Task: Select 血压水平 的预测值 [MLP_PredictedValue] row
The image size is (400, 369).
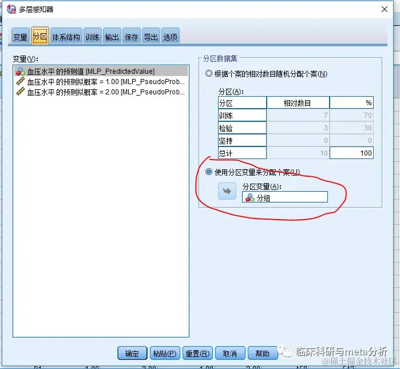Action: point(101,71)
